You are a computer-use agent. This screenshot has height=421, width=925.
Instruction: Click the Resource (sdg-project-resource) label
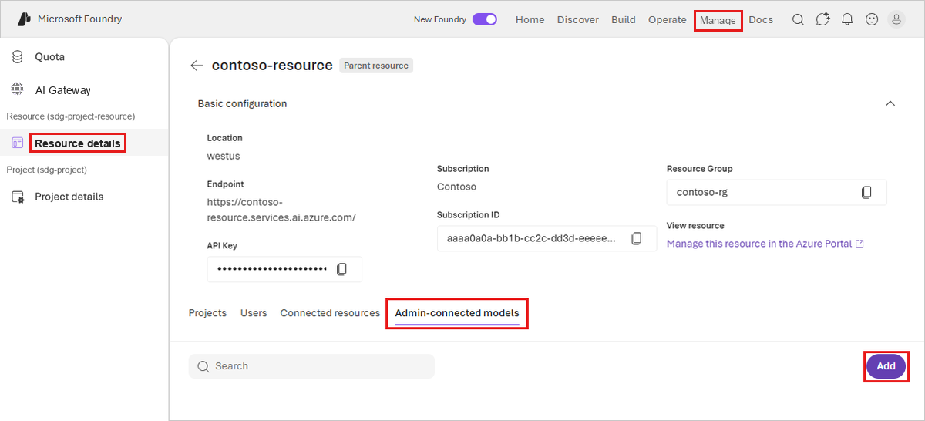[x=71, y=116]
